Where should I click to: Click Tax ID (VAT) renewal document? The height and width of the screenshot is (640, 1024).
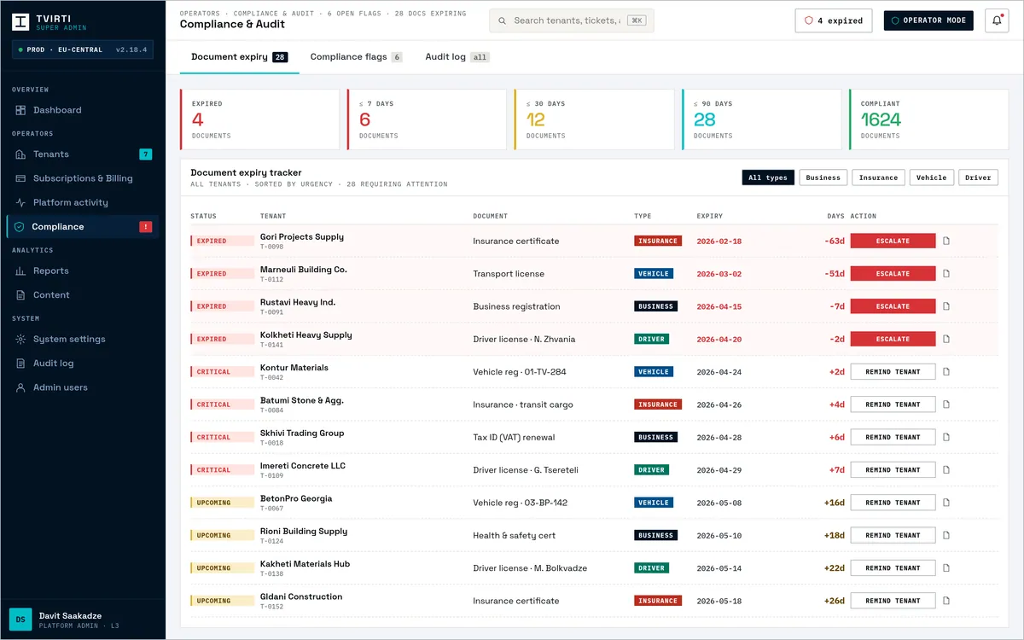(x=514, y=437)
